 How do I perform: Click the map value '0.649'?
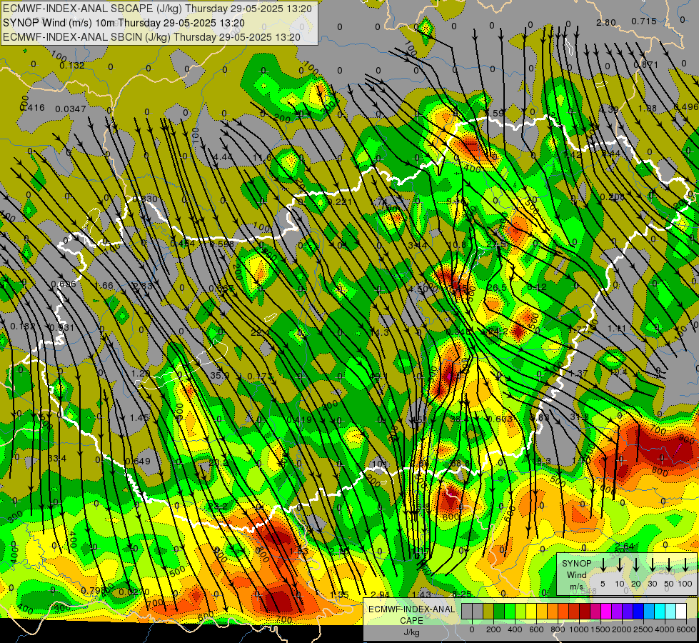pyautogui.click(x=137, y=461)
